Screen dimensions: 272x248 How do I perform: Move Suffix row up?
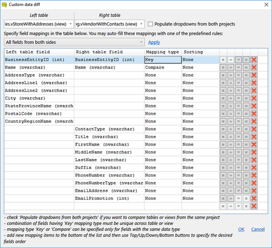coord(231,168)
